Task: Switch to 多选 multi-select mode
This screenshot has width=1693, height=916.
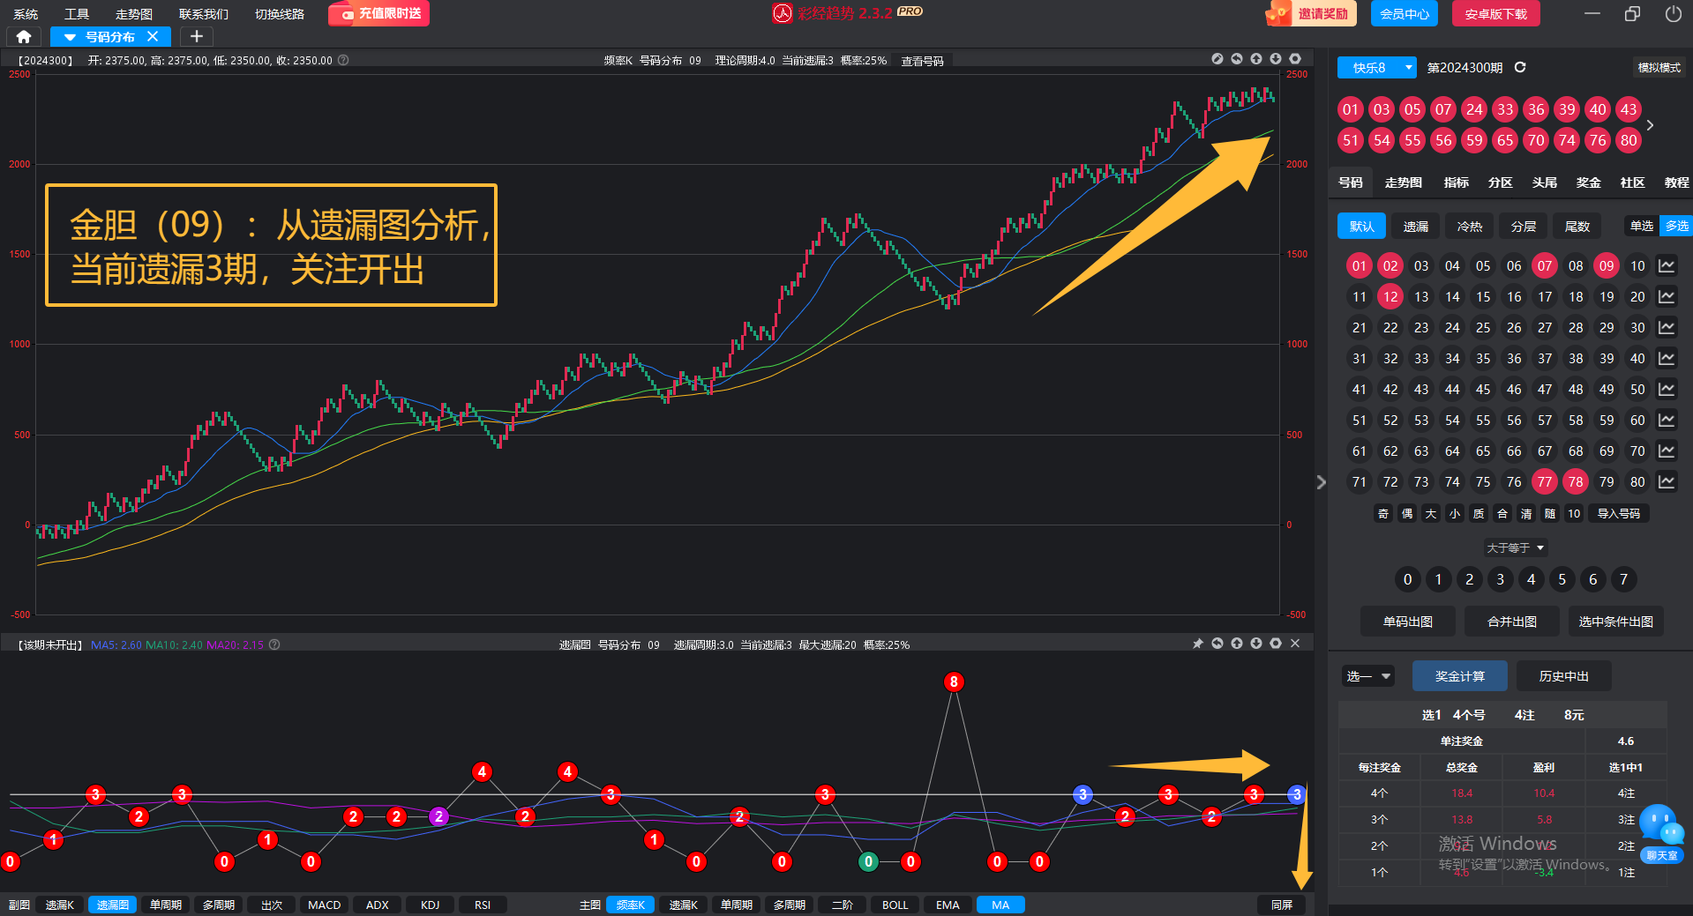Action: point(1676,226)
